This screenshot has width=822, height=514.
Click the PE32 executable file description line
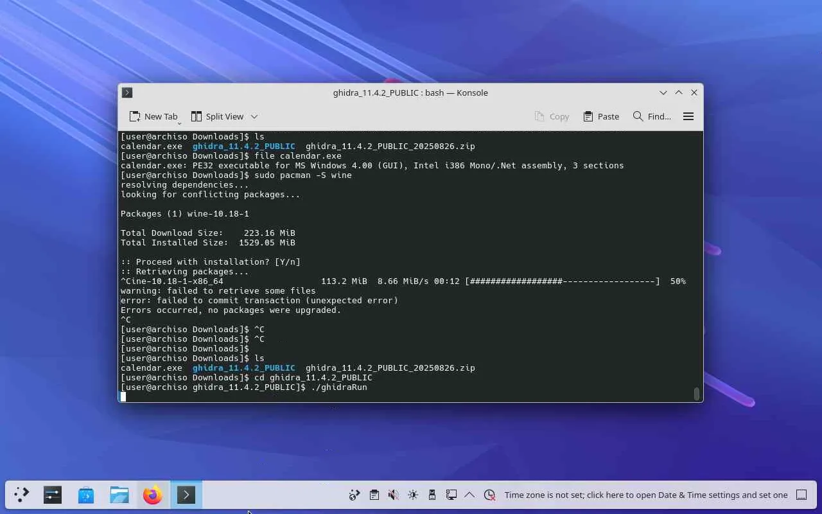(372, 166)
